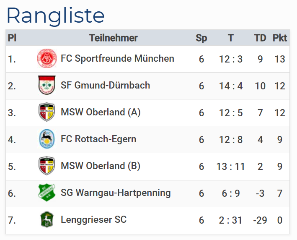
Task: Click the TD column header
Action: (260, 38)
